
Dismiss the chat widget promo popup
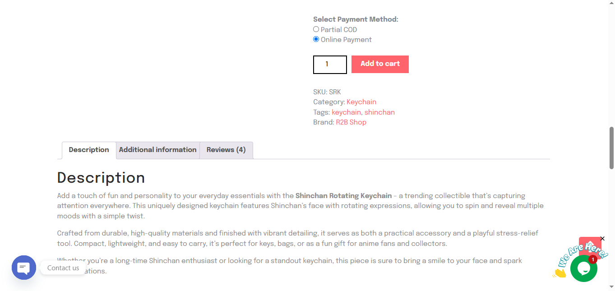602,238
